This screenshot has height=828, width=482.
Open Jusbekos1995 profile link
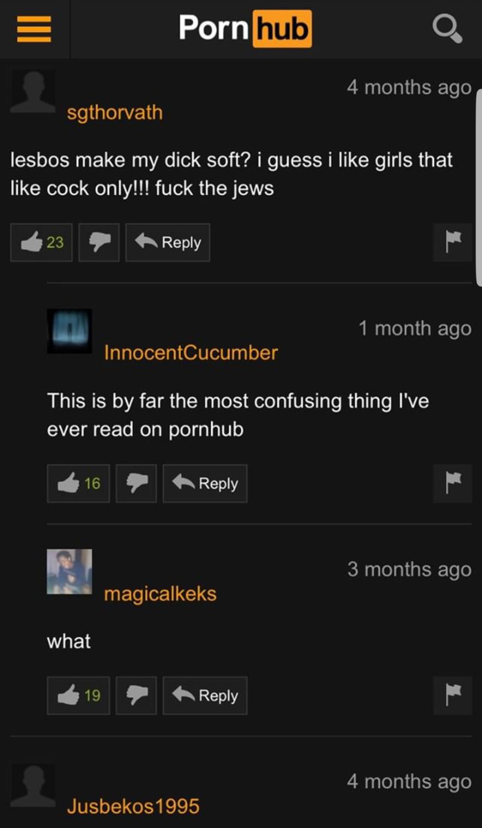coord(133,806)
